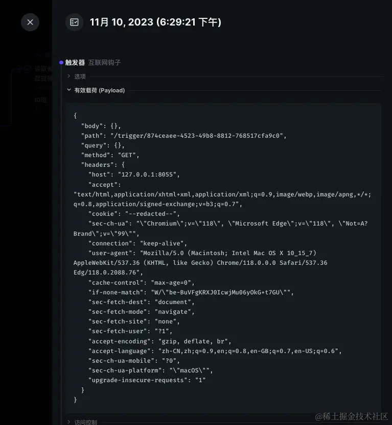The width and height of the screenshot is (392, 425).
Task: Close the log detail drawer
Action: (x=30, y=22)
